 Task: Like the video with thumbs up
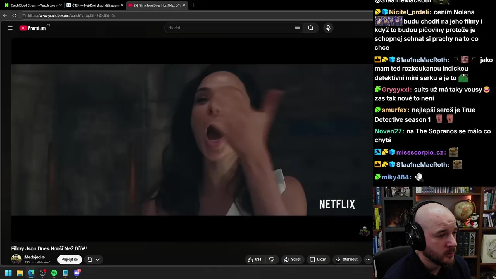[x=255, y=260]
